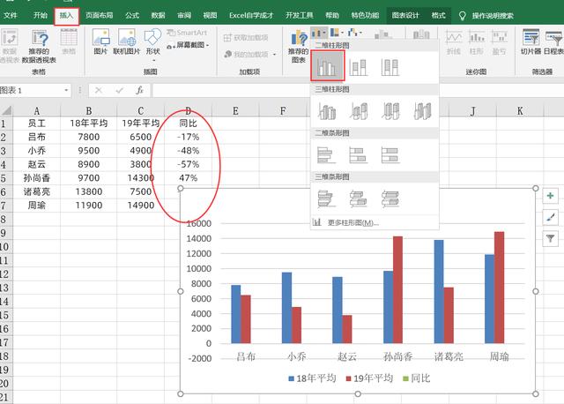Image resolution: width=564 pixels, height=404 pixels.
Task: Select the 100% stacked column chart icon
Action: point(390,67)
